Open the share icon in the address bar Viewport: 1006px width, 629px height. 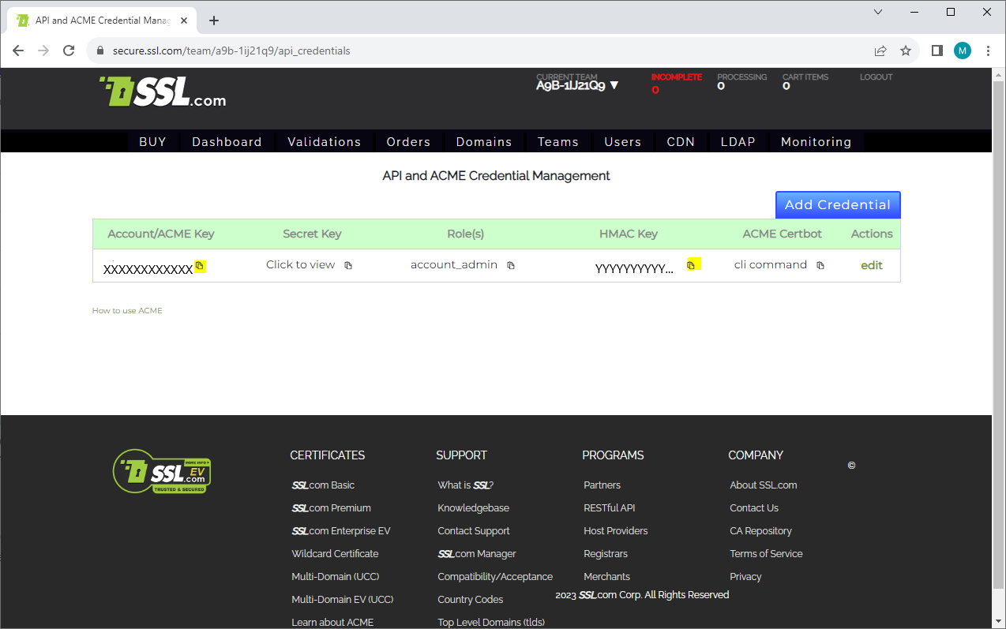[x=880, y=50]
